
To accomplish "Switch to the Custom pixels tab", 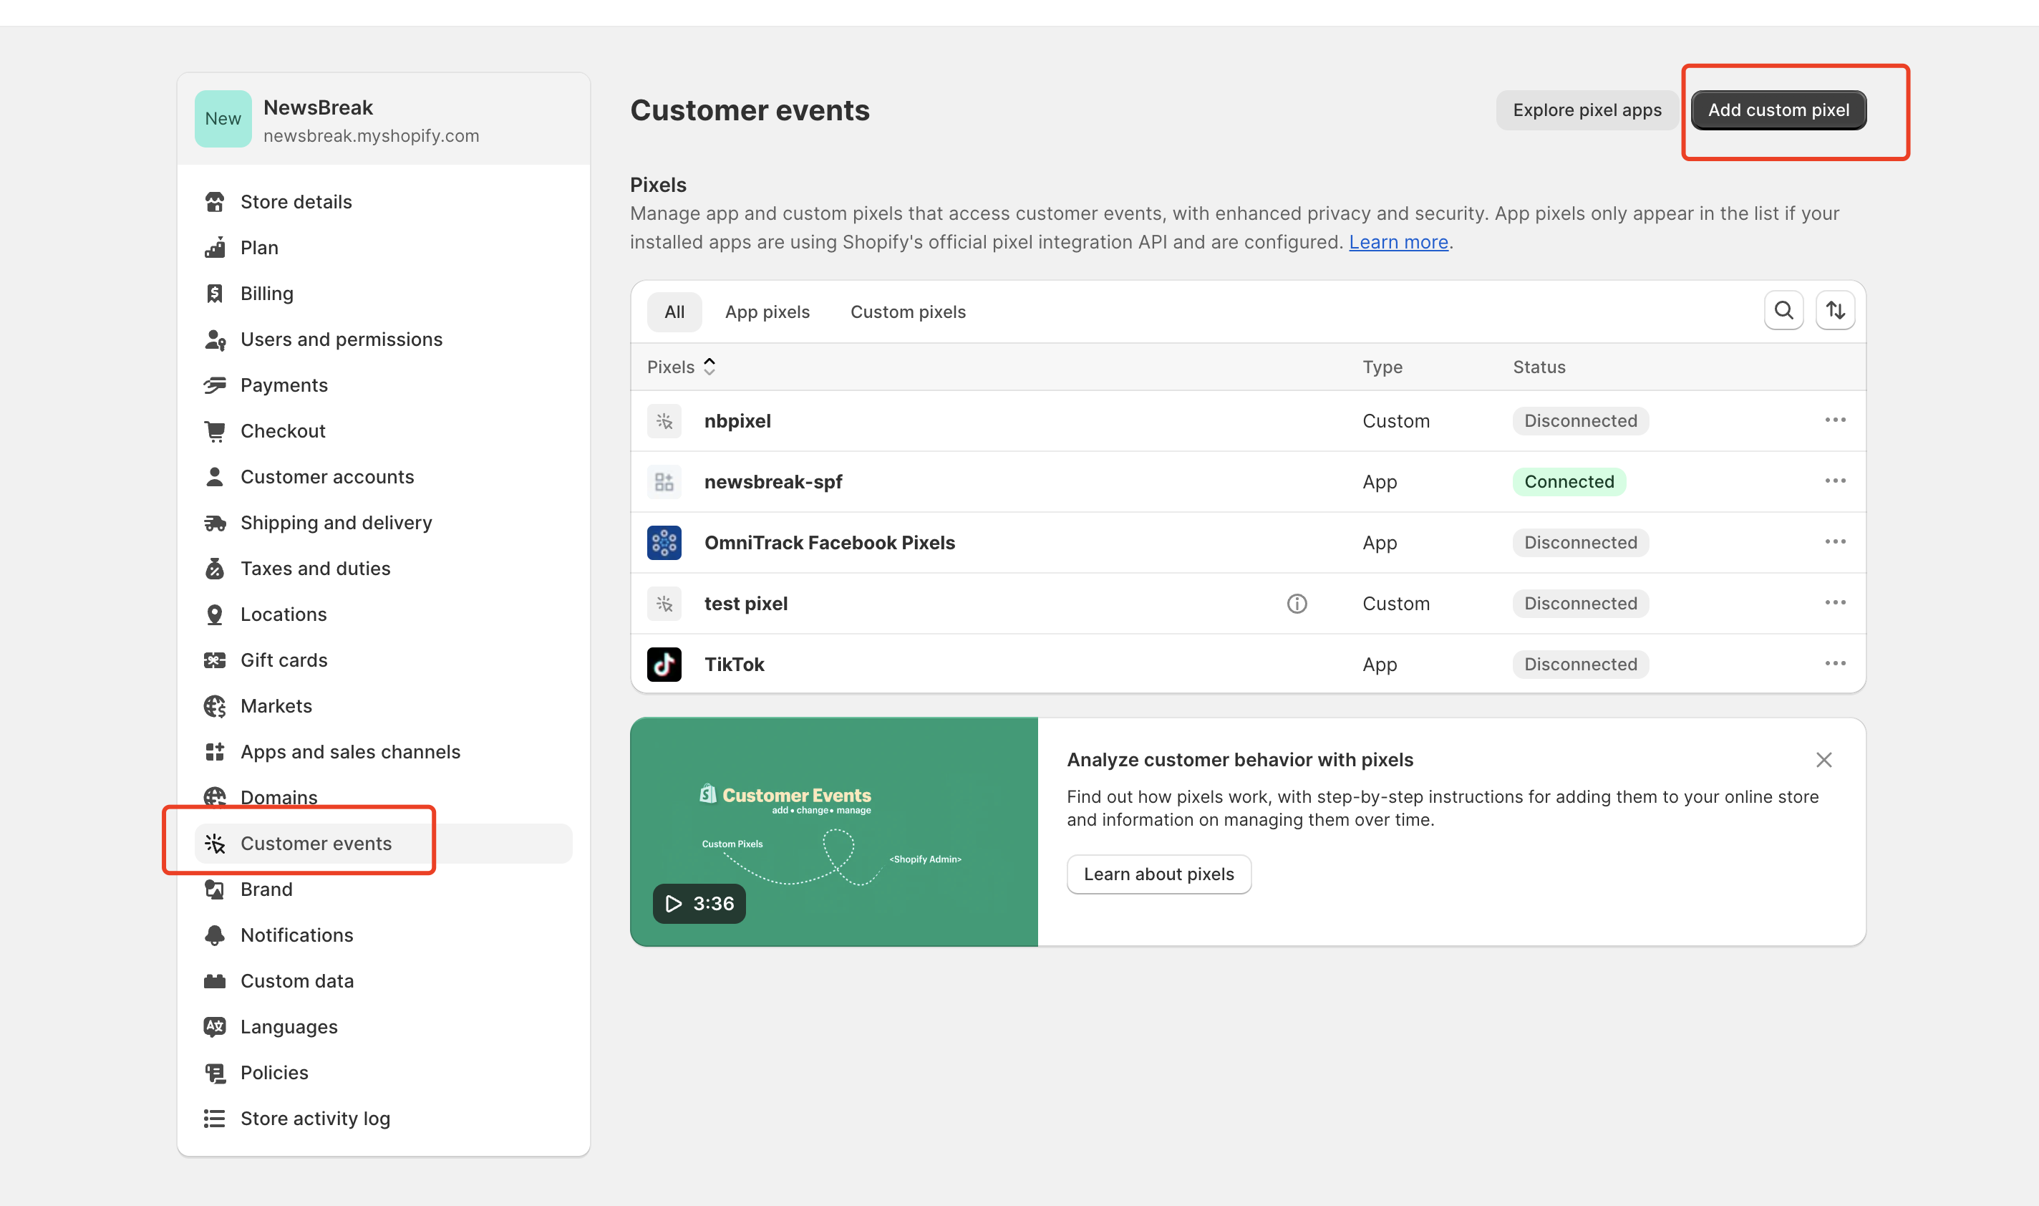I will point(907,312).
